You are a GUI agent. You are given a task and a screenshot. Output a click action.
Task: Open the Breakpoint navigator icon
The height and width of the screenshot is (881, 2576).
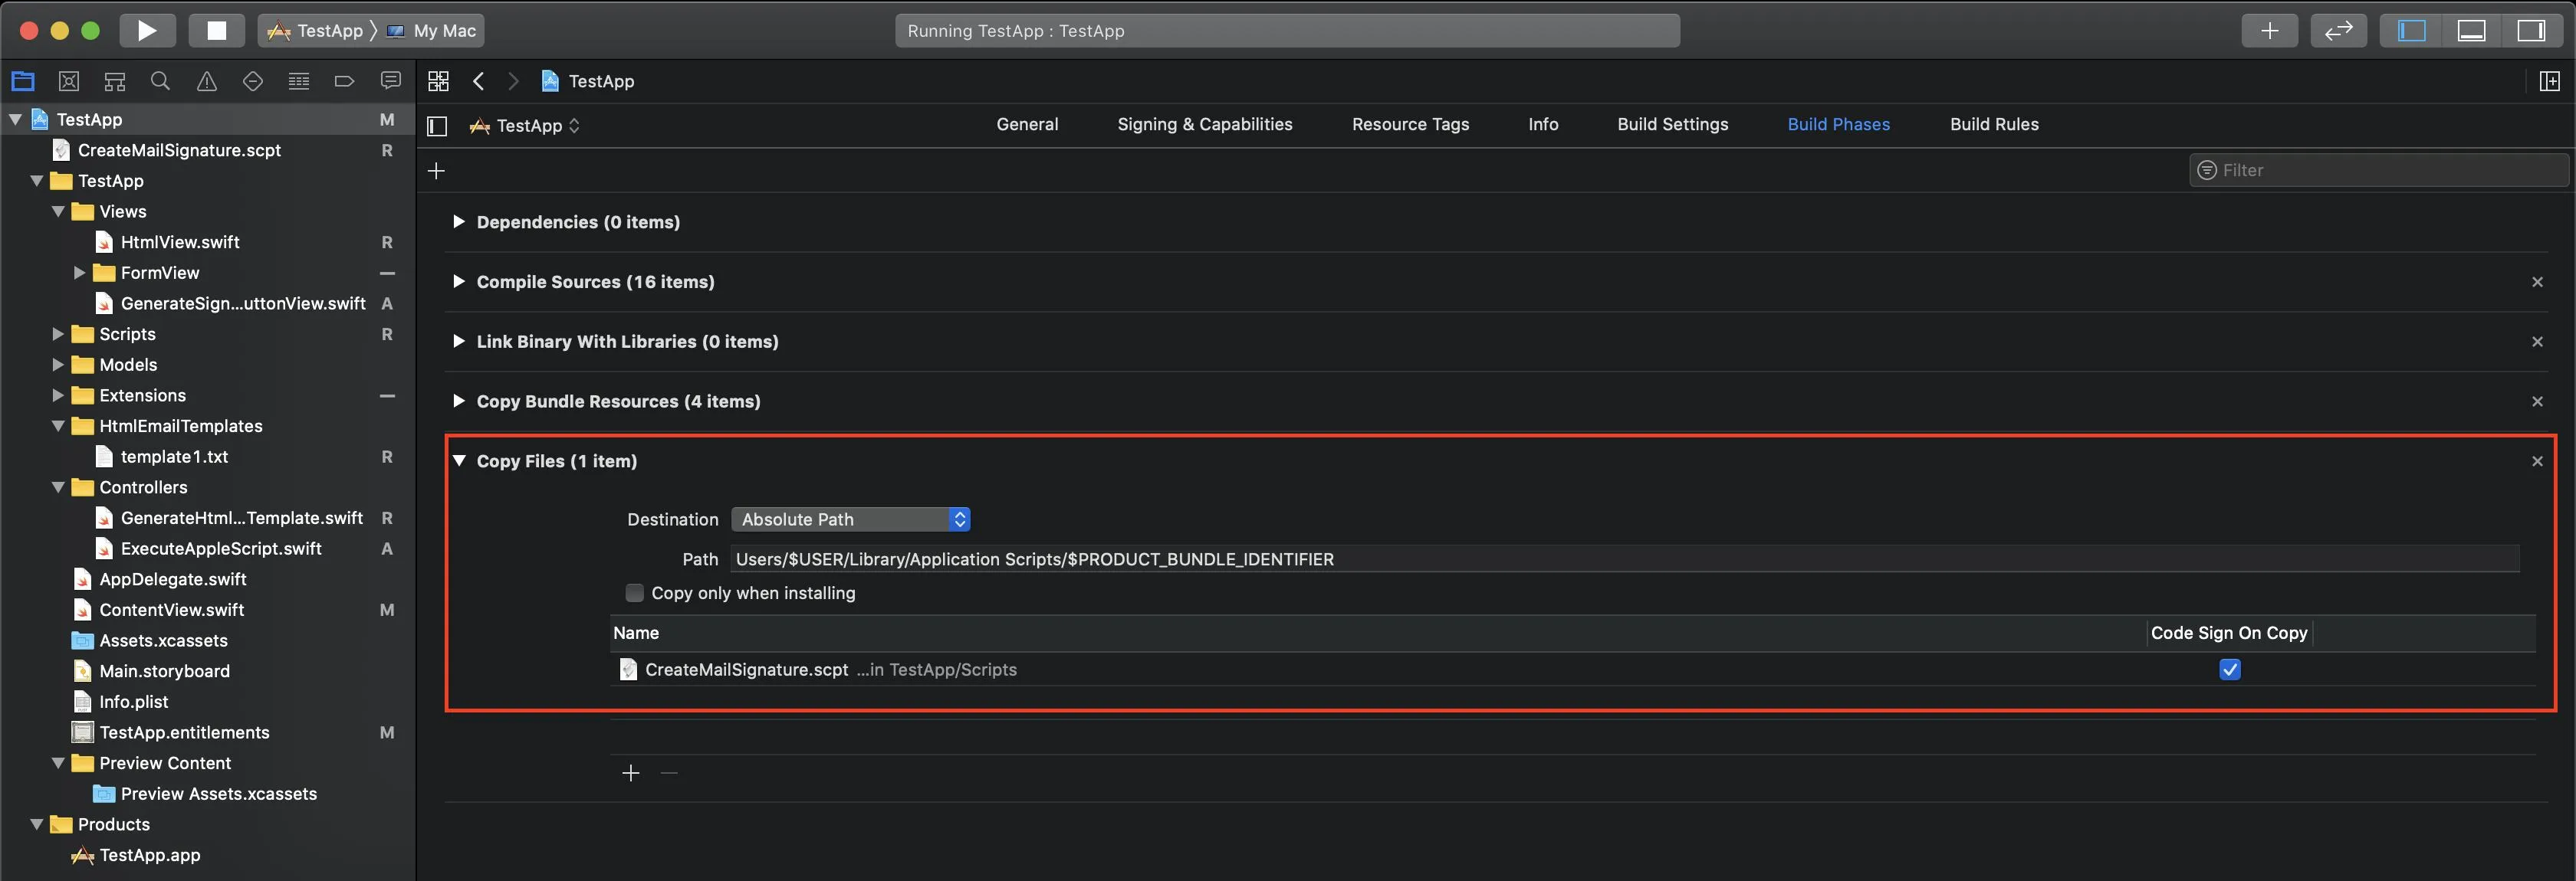[x=344, y=81]
